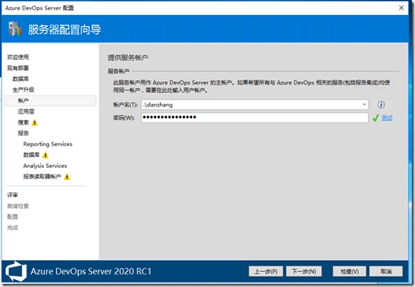Screen dimensions: 415x287
Task: Click the 提供服务帐户 heading text
Action: pyautogui.click(x=128, y=58)
